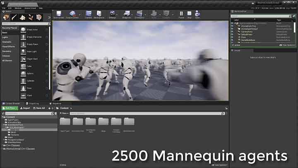Viewport: 298px width, 168px height.
Task: Open the File menu
Action: tap(4, 8)
